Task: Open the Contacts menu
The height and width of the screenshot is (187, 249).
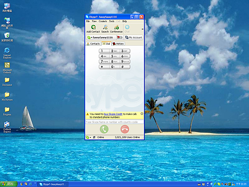Action: tap(103, 21)
